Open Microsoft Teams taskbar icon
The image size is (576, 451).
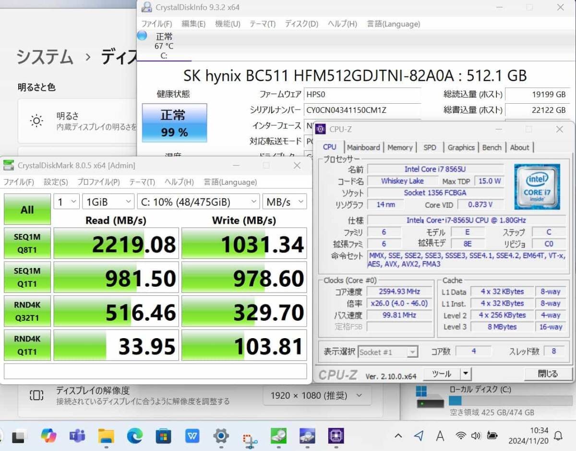pyautogui.click(x=77, y=436)
